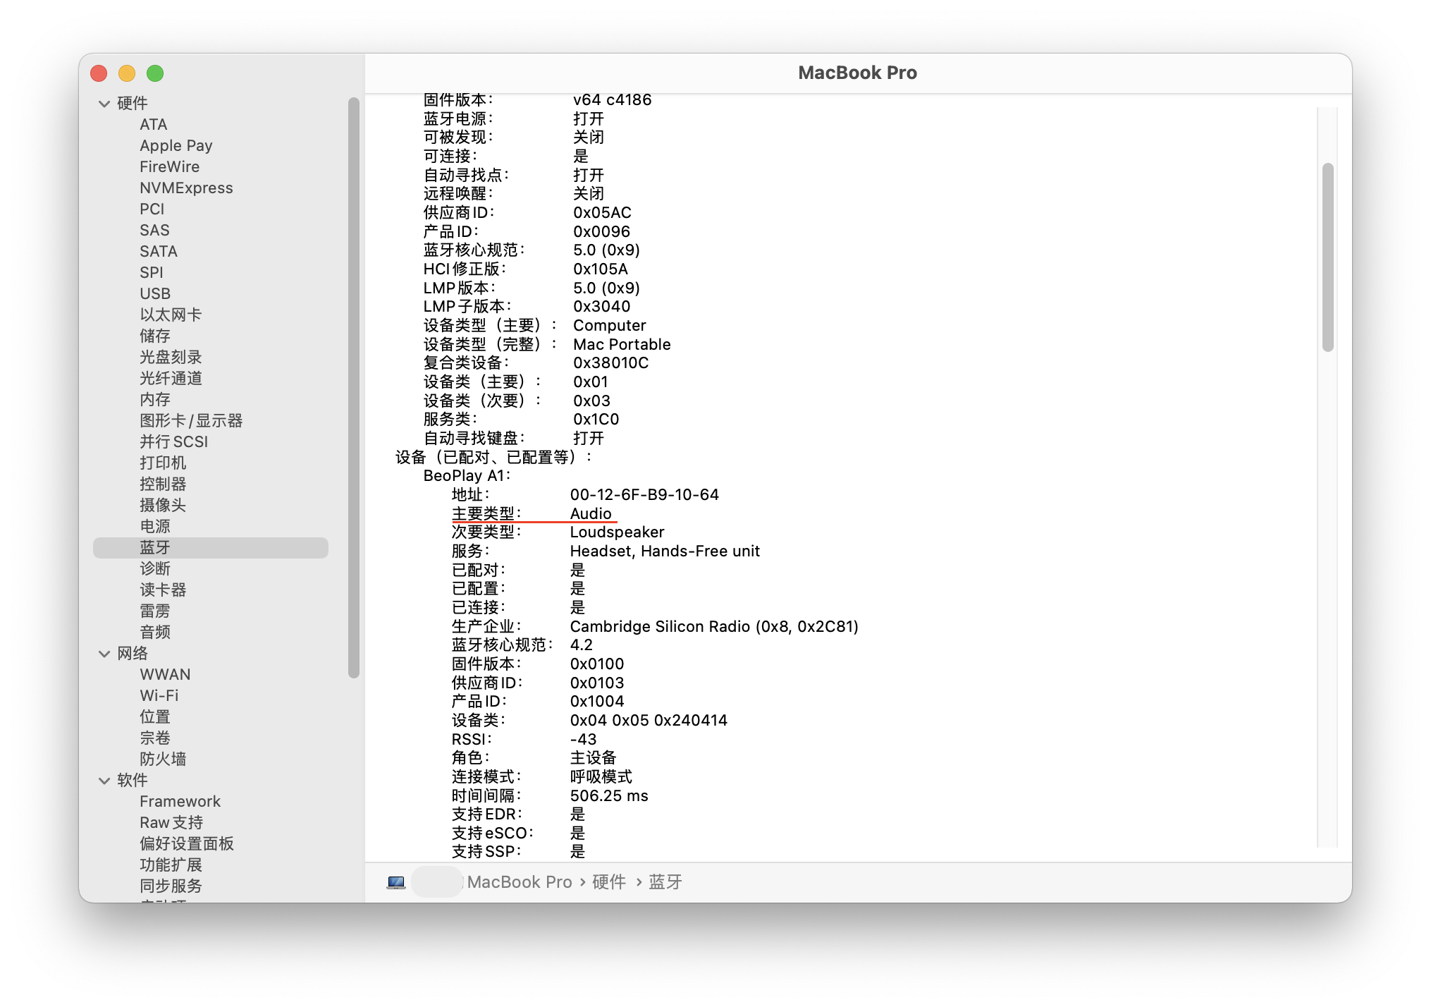Open the USB hardware entry
The height and width of the screenshot is (1007, 1431).
(155, 294)
